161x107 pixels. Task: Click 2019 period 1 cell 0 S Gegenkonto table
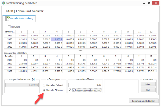21,60
